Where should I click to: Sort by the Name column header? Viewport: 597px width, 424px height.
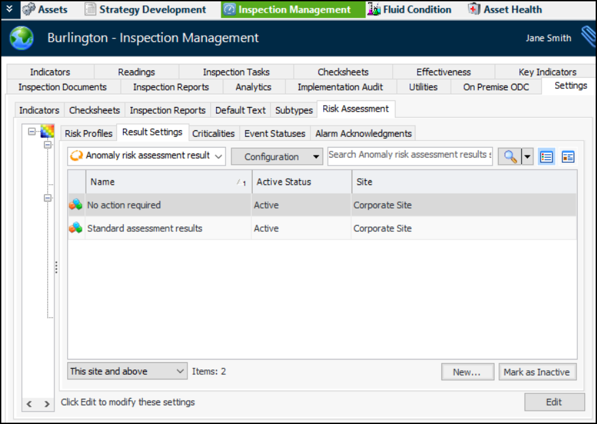click(169, 182)
